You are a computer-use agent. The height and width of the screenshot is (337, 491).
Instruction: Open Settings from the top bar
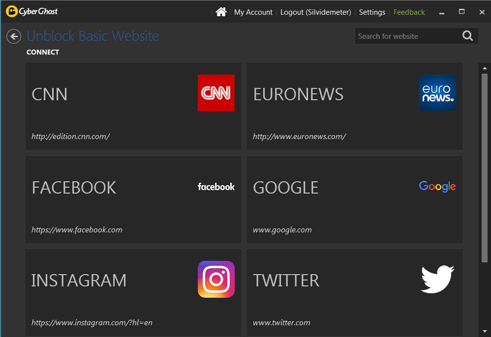(x=372, y=12)
